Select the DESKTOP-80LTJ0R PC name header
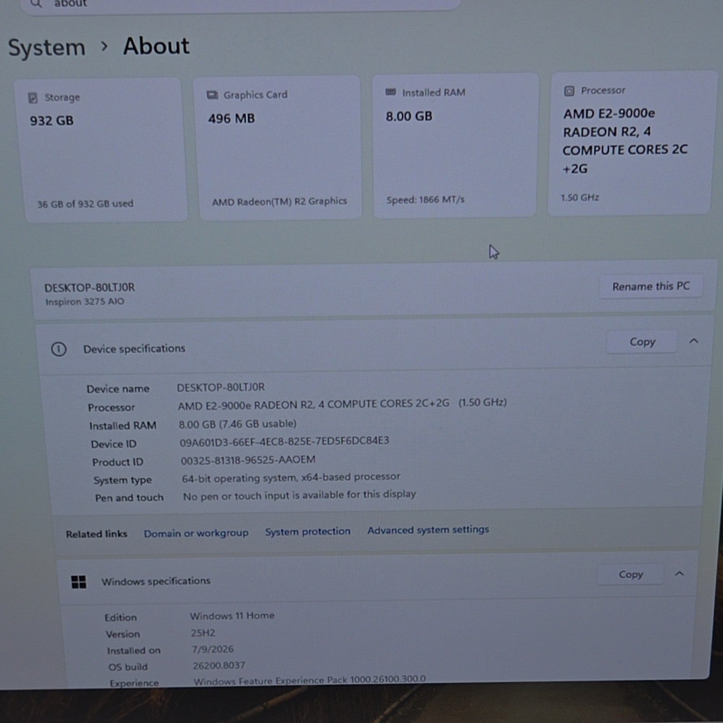 click(90, 288)
